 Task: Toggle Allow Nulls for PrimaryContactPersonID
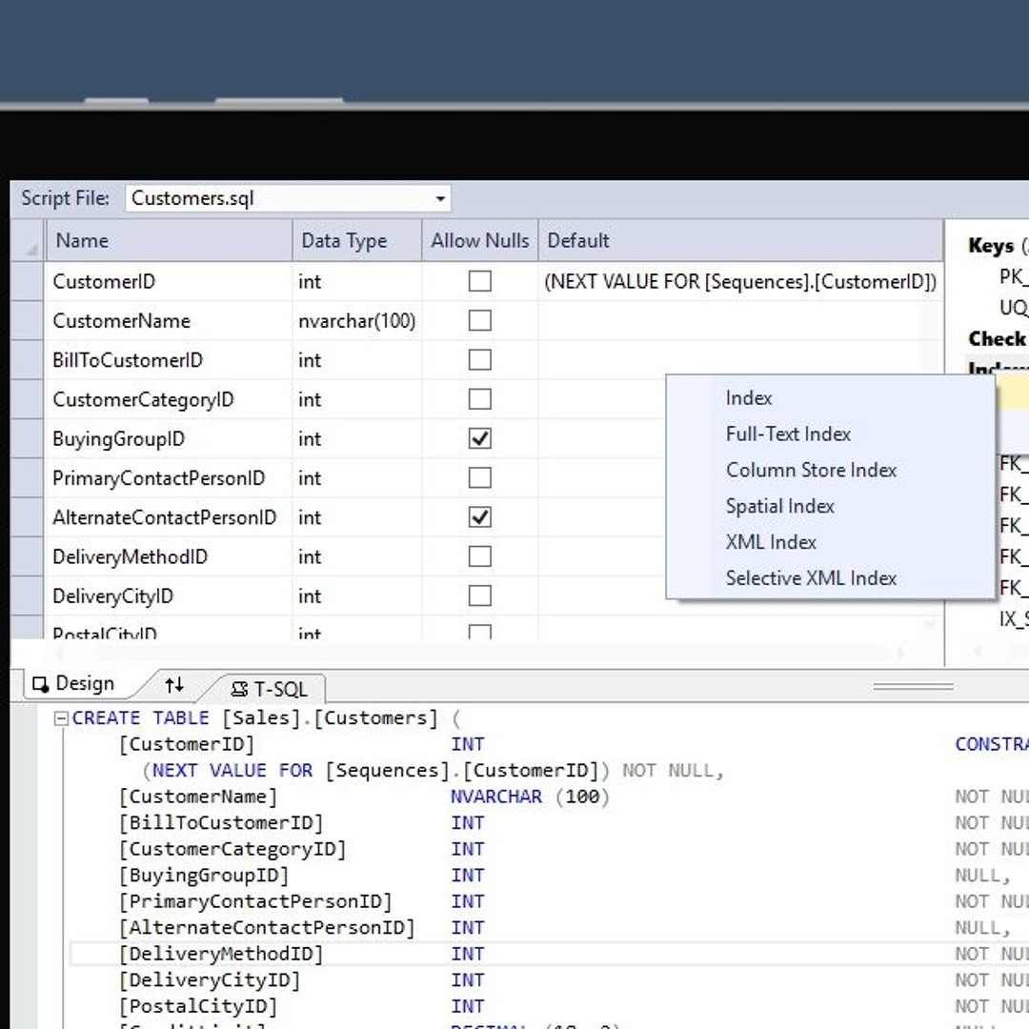pos(479,477)
